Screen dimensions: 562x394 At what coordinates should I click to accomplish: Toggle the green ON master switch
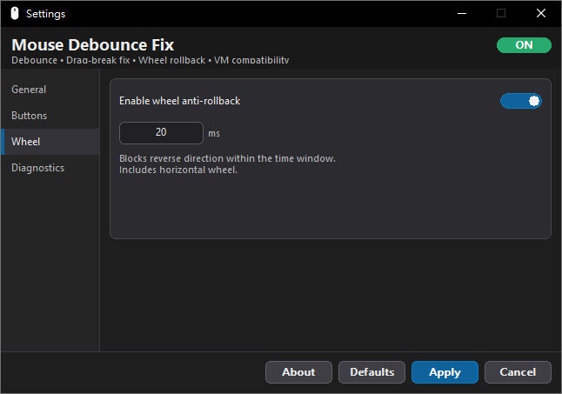[x=524, y=45]
